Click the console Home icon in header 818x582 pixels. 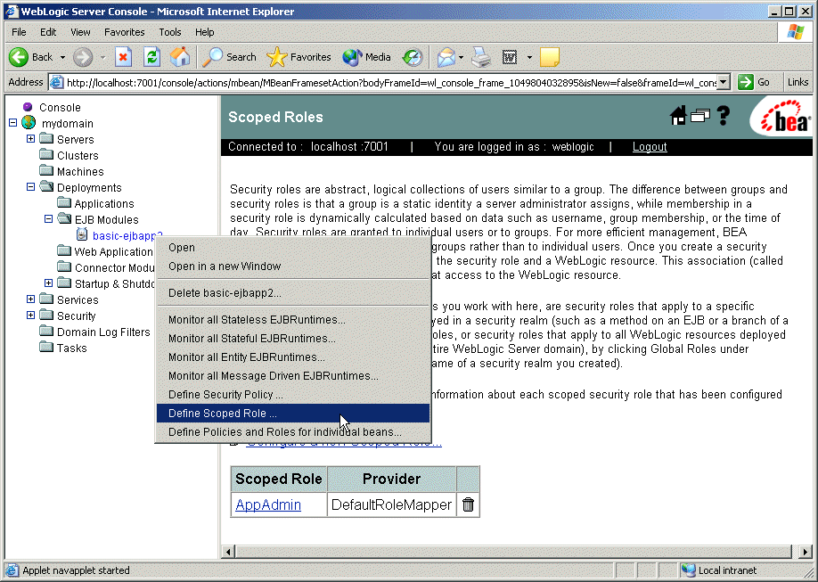pyautogui.click(x=678, y=115)
